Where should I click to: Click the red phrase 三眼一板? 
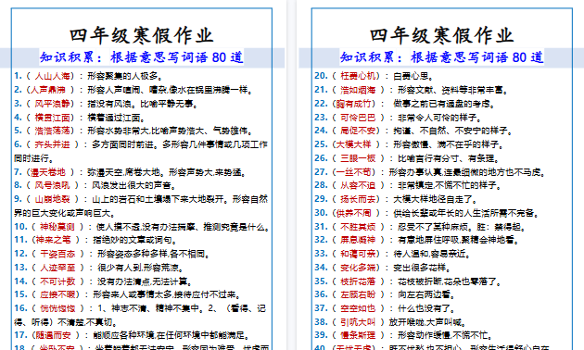point(358,158)
